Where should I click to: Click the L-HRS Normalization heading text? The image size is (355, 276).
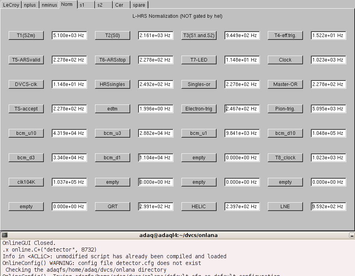point(177,16)
